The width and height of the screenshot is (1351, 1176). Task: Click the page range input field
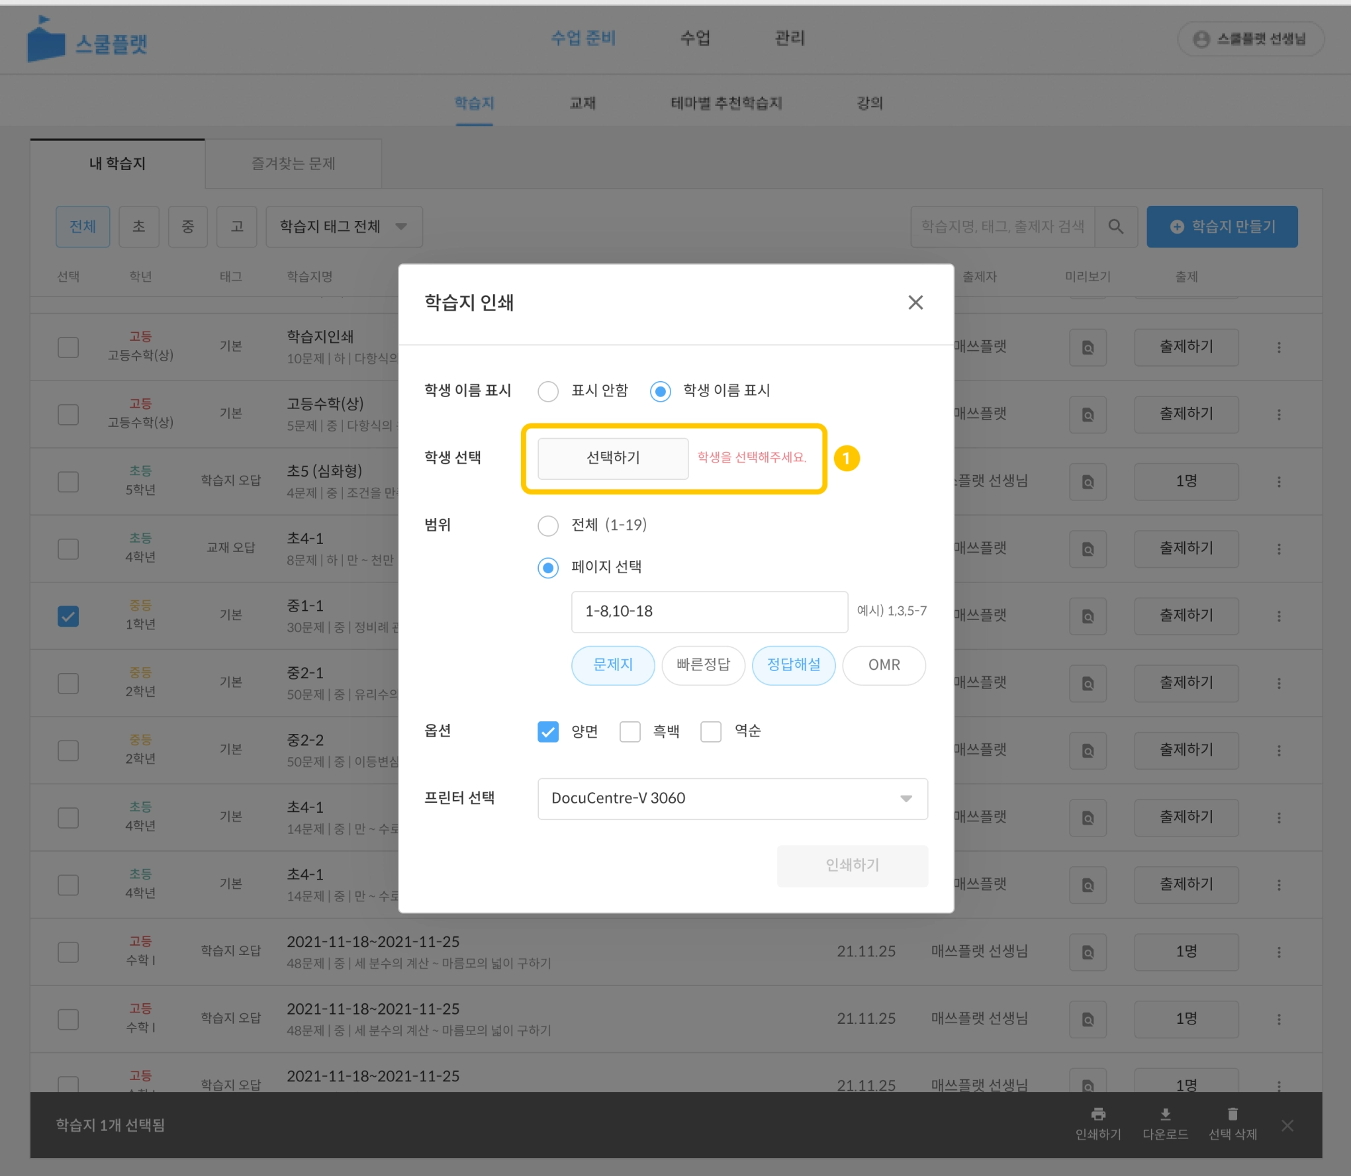pos(708,611)
